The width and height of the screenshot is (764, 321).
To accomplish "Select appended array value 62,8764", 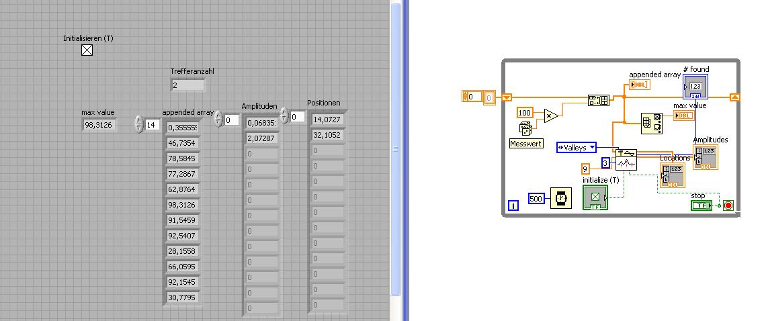I will 183,189.
